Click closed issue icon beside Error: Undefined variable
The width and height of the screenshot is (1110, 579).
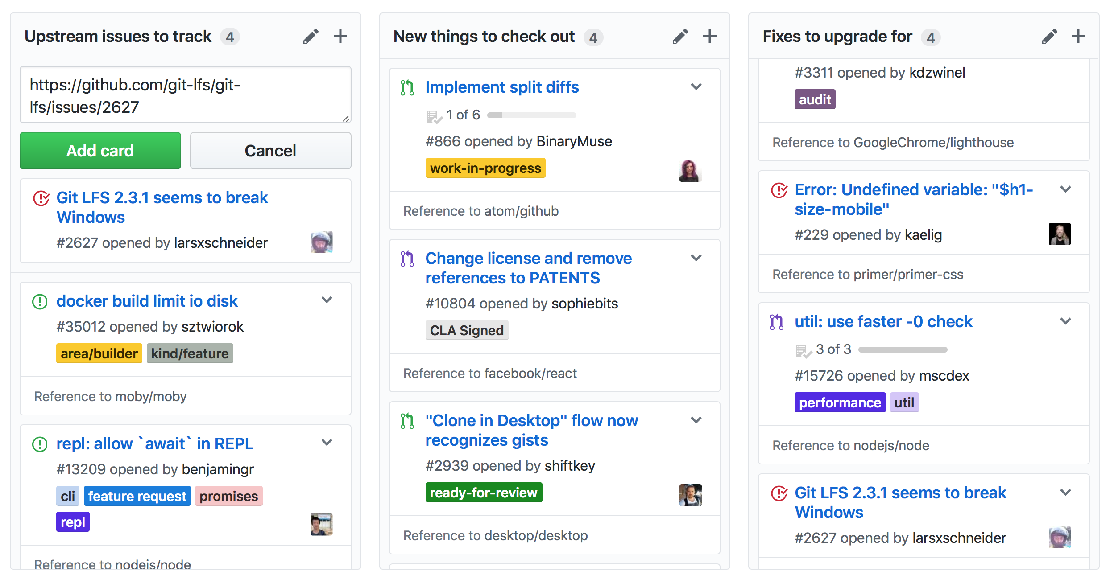point(779,190)
